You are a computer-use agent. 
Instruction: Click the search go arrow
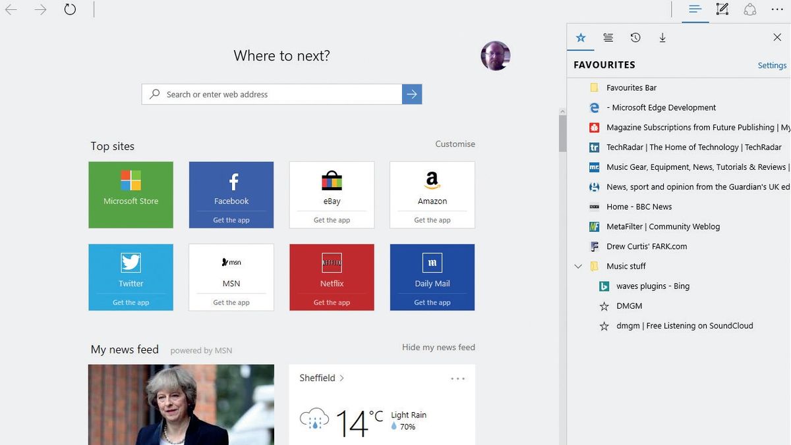tap(412, 94)
